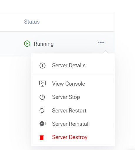The height and width of the screenshot is (150, 135).
Task: Select Server Details menu entry
Action: click(73, 66)
